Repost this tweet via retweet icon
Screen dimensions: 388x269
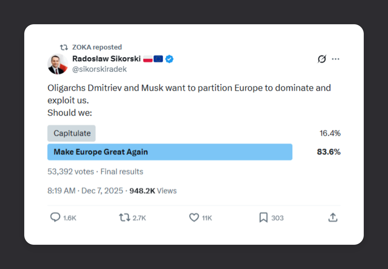pos(124,218)
